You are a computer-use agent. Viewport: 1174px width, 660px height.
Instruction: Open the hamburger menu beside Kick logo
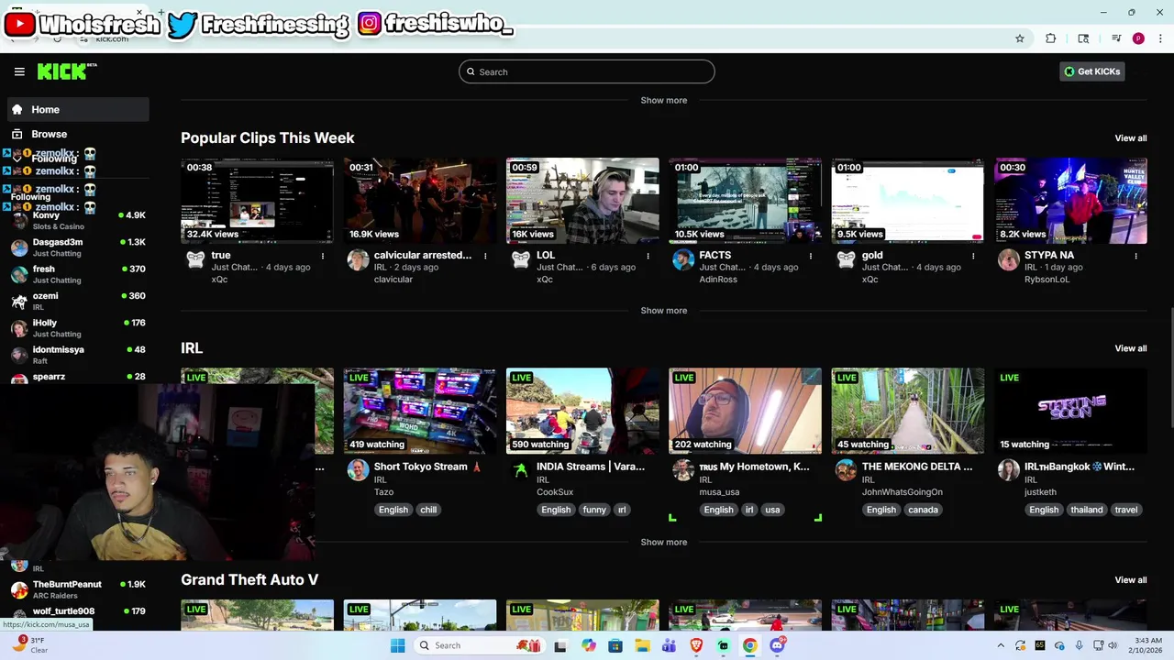pos(19,71)
